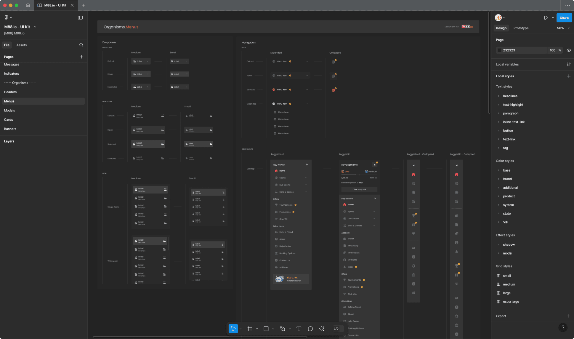Screen dimensions: 574x339
Task: Toggle page background visibility eye icon
Action: point(569,50)
